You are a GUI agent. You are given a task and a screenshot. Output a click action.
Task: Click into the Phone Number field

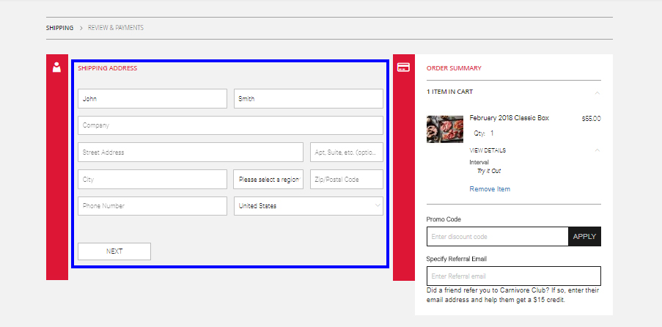click(152, 206)
